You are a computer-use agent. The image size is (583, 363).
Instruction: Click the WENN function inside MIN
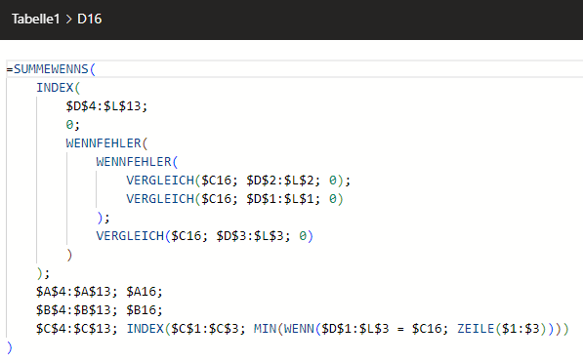coord(299,329)
